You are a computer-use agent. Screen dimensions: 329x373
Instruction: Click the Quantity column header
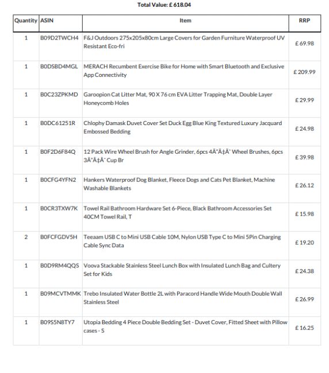point(26,21)
